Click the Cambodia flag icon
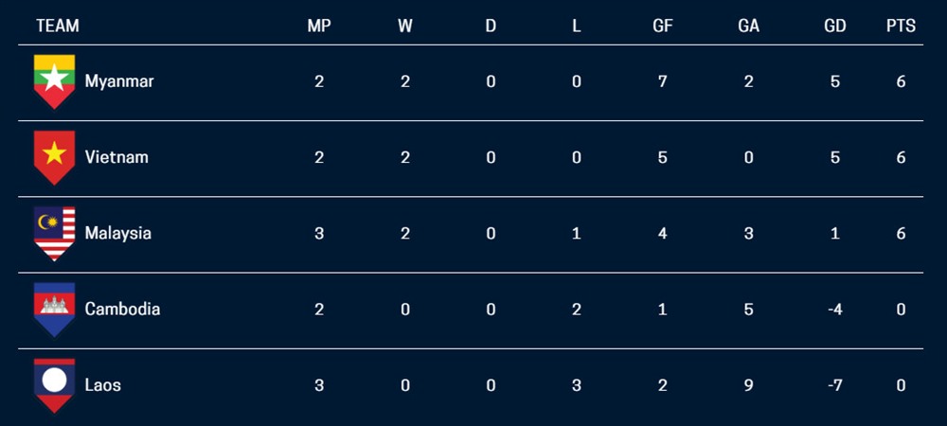This screenshot has height=426, width=947. [54, 310]
